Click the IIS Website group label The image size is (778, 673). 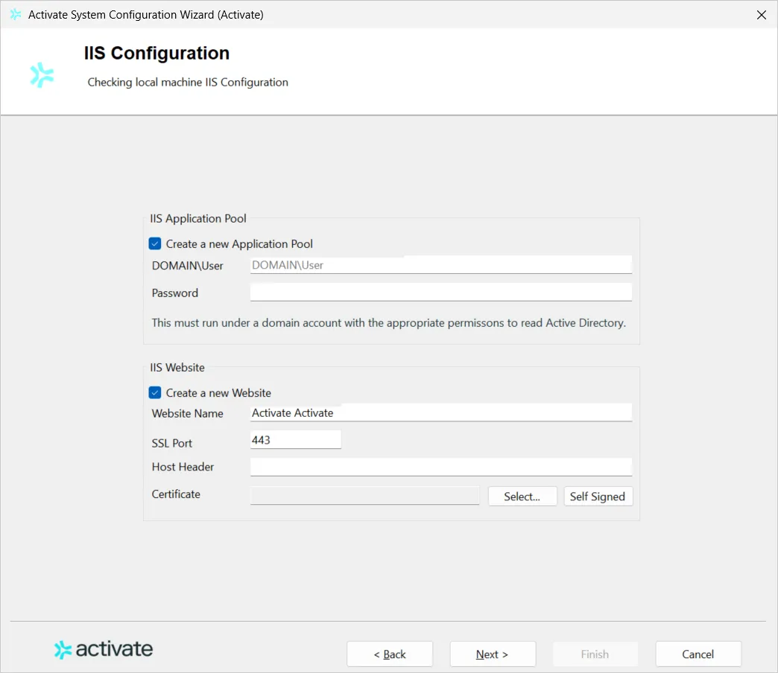(x=177, y=368)
